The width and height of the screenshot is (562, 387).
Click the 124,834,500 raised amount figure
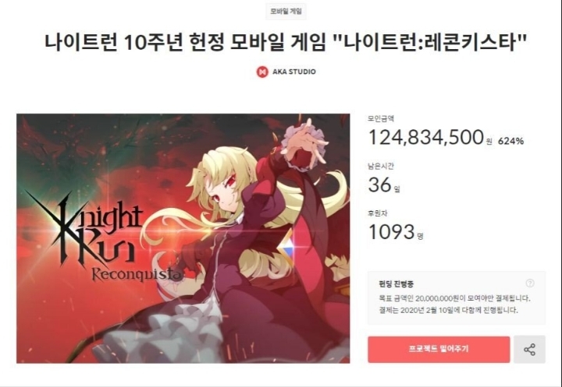pyautogui.click(x=426, y=137)
